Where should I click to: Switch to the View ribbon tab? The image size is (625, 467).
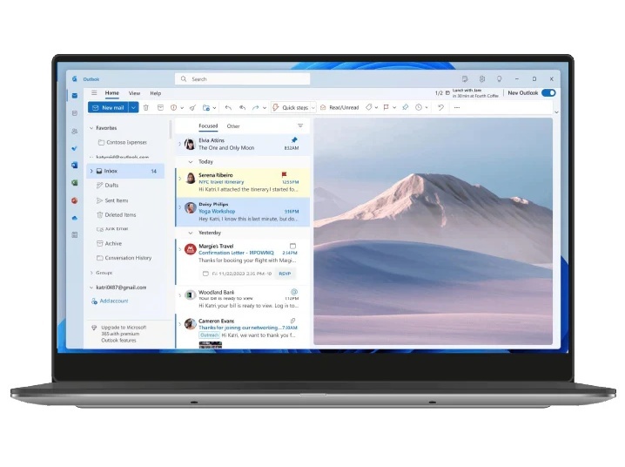click(x=134, y=93)
